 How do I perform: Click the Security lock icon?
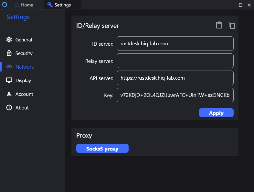(9, 53)
